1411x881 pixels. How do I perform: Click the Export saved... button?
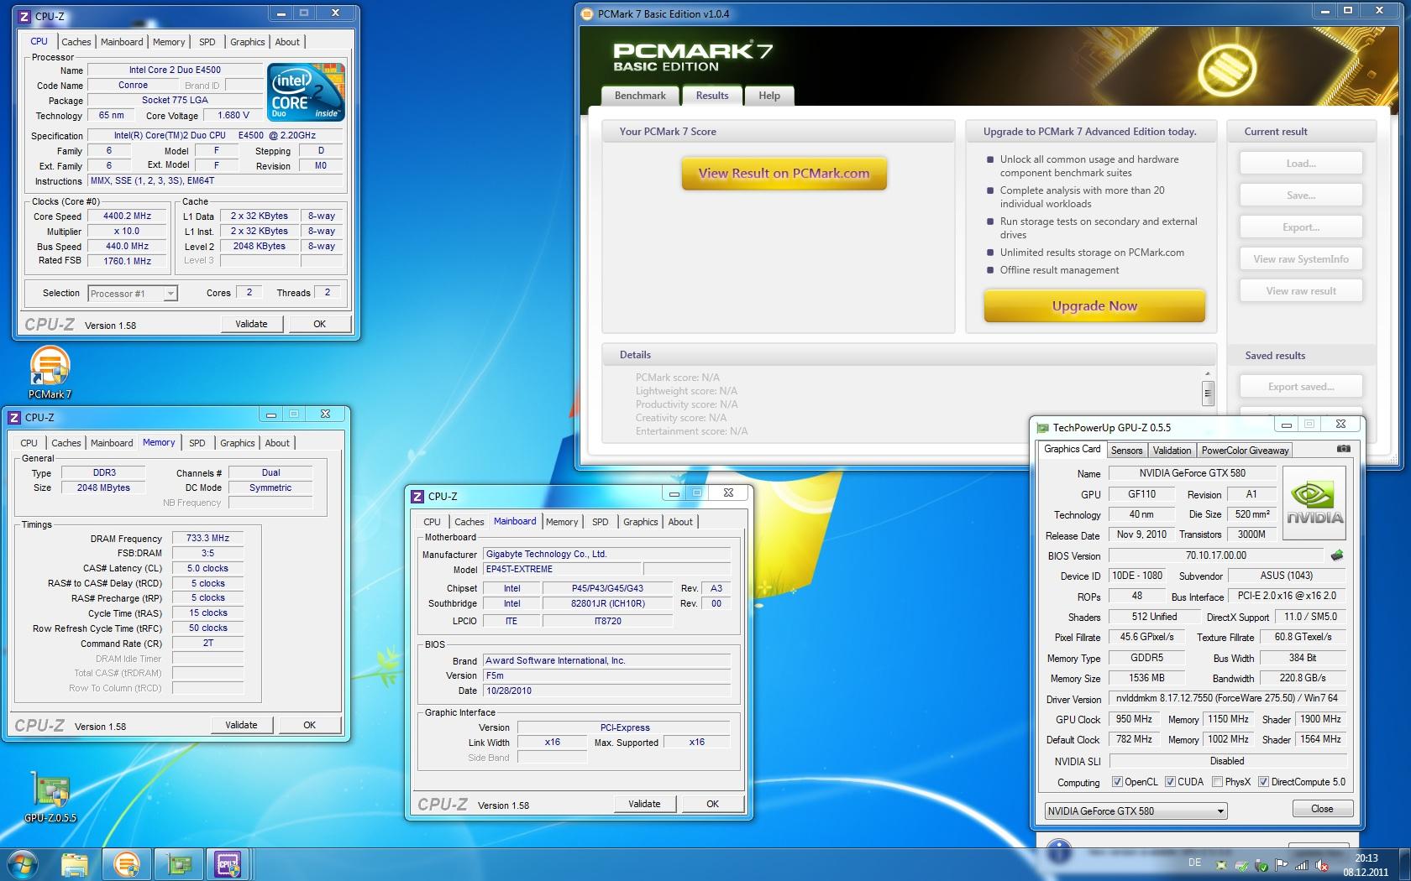pos(1301,387)
